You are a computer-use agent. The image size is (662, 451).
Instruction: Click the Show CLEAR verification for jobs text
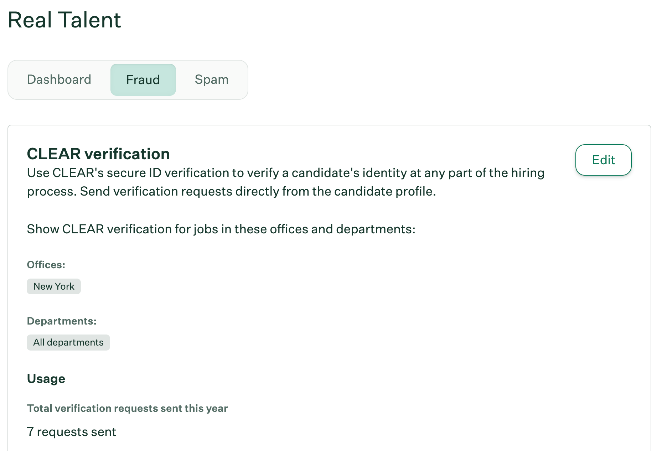coord(221,229)
